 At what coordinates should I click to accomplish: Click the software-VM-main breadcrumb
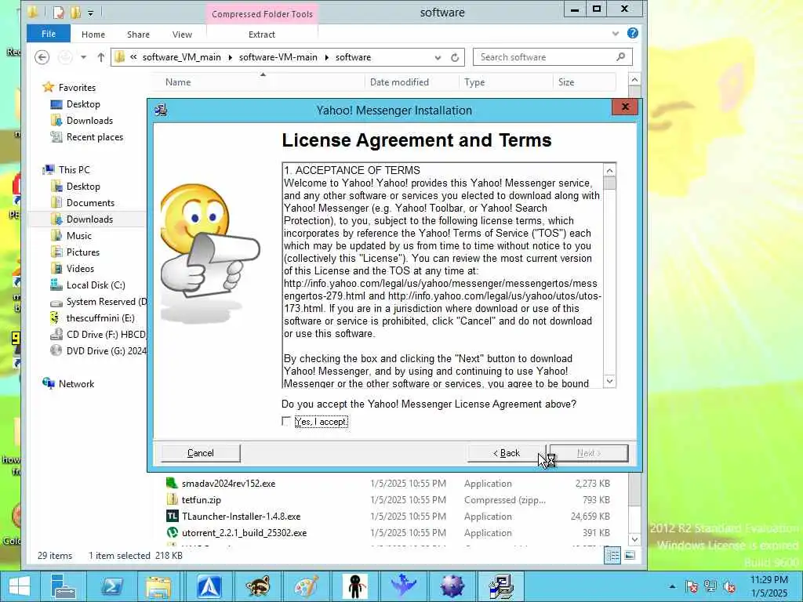tap(278, 57)
